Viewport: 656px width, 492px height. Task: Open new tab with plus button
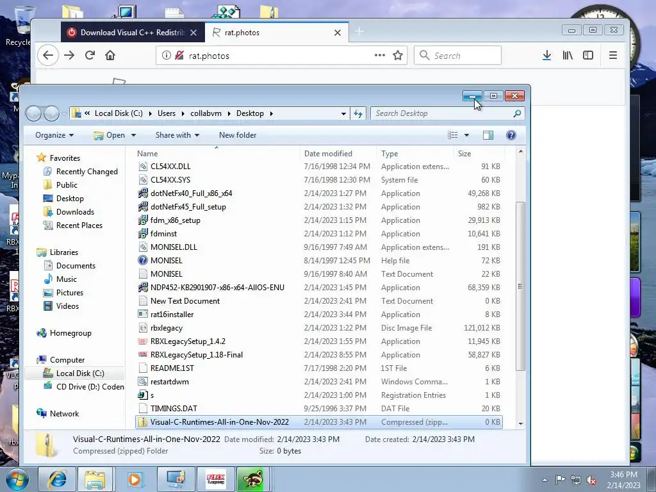(x=359, y=31)
